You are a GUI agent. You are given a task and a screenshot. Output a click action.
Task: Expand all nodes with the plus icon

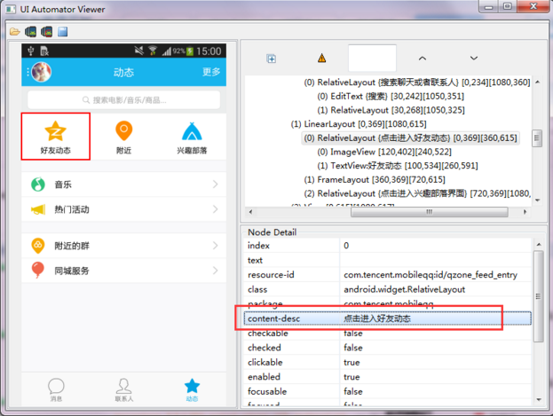click(272, 59)
